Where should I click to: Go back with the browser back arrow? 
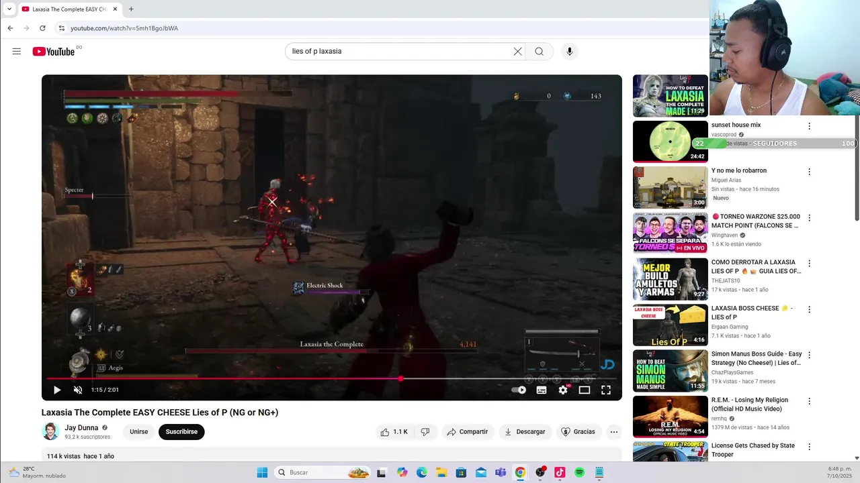pyautogui.click(x=10, y=28)
